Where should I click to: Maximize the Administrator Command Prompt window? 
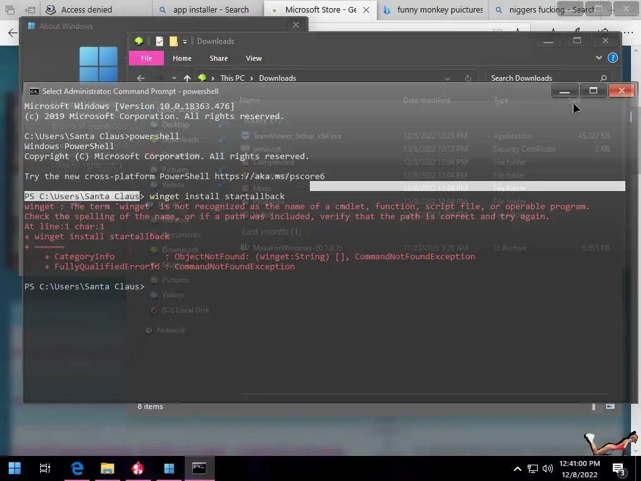coord(593,91)
